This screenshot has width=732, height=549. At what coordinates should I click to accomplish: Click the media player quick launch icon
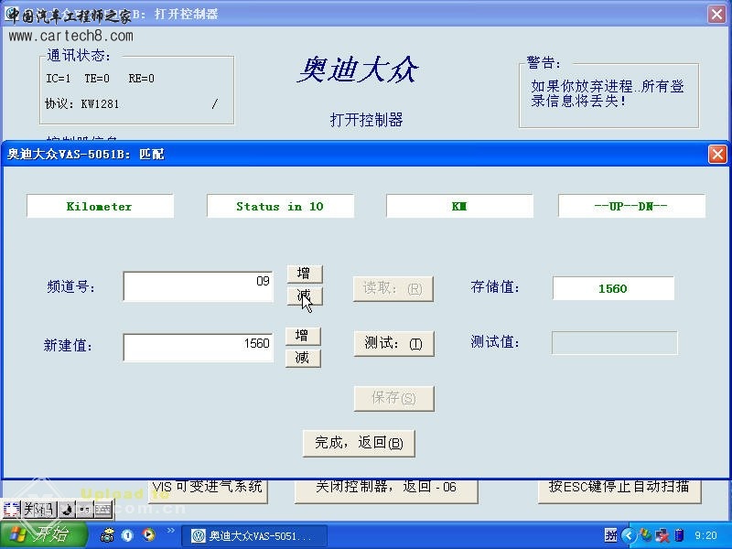(148, 535)
